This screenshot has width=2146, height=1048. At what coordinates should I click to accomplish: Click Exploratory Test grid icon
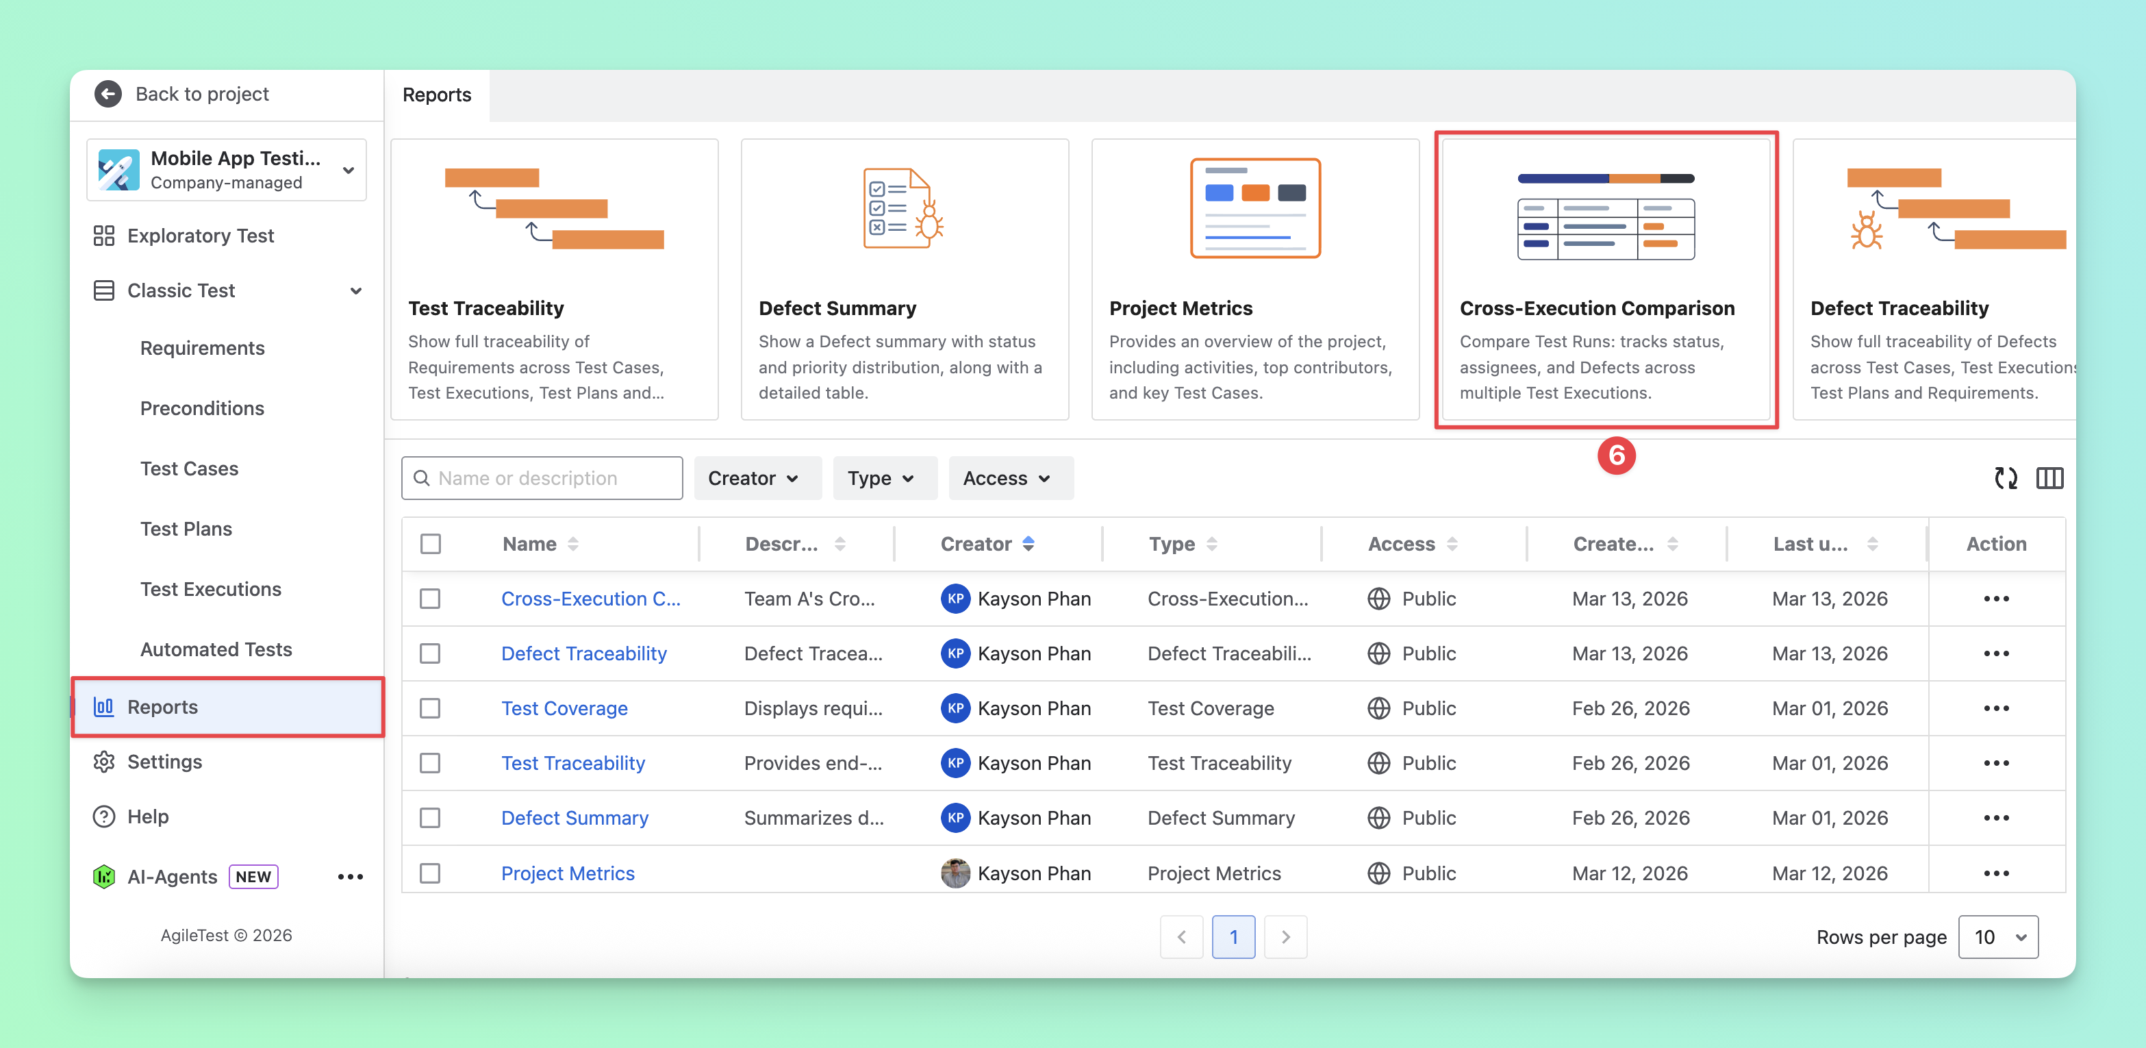click(103, 236)
